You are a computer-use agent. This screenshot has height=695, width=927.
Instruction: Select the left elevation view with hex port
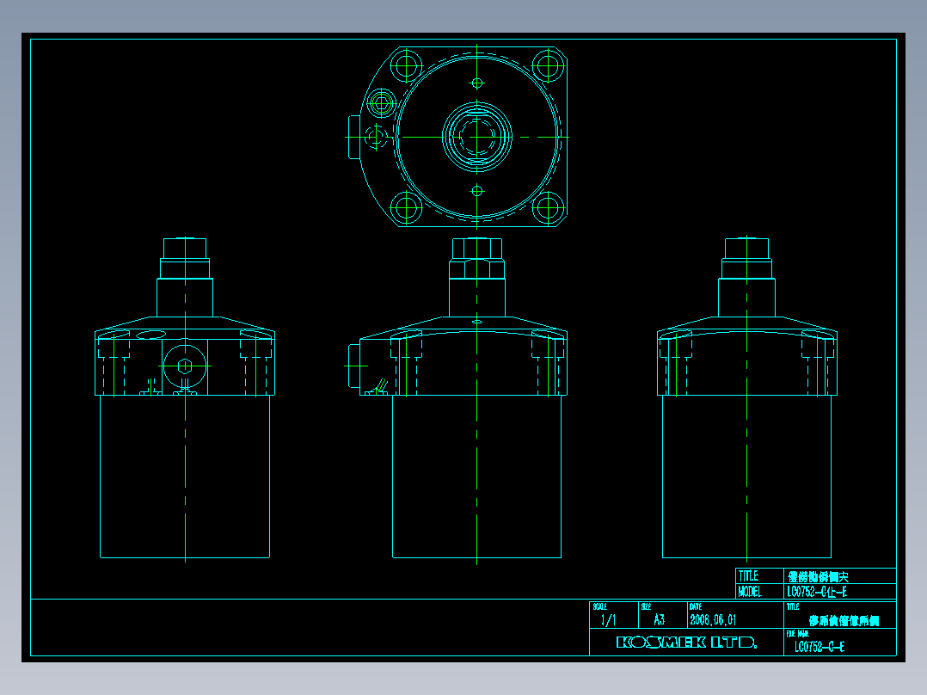click(x=185, y=398)
